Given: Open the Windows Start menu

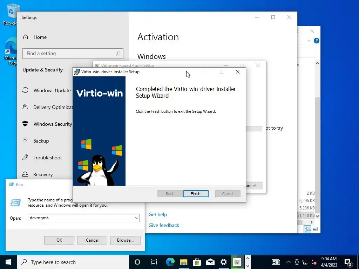Looking at the screenshot, I should [x=8, y=262].
